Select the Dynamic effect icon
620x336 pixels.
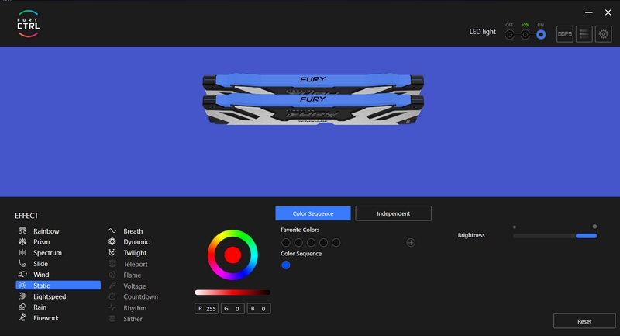point(112,241)
